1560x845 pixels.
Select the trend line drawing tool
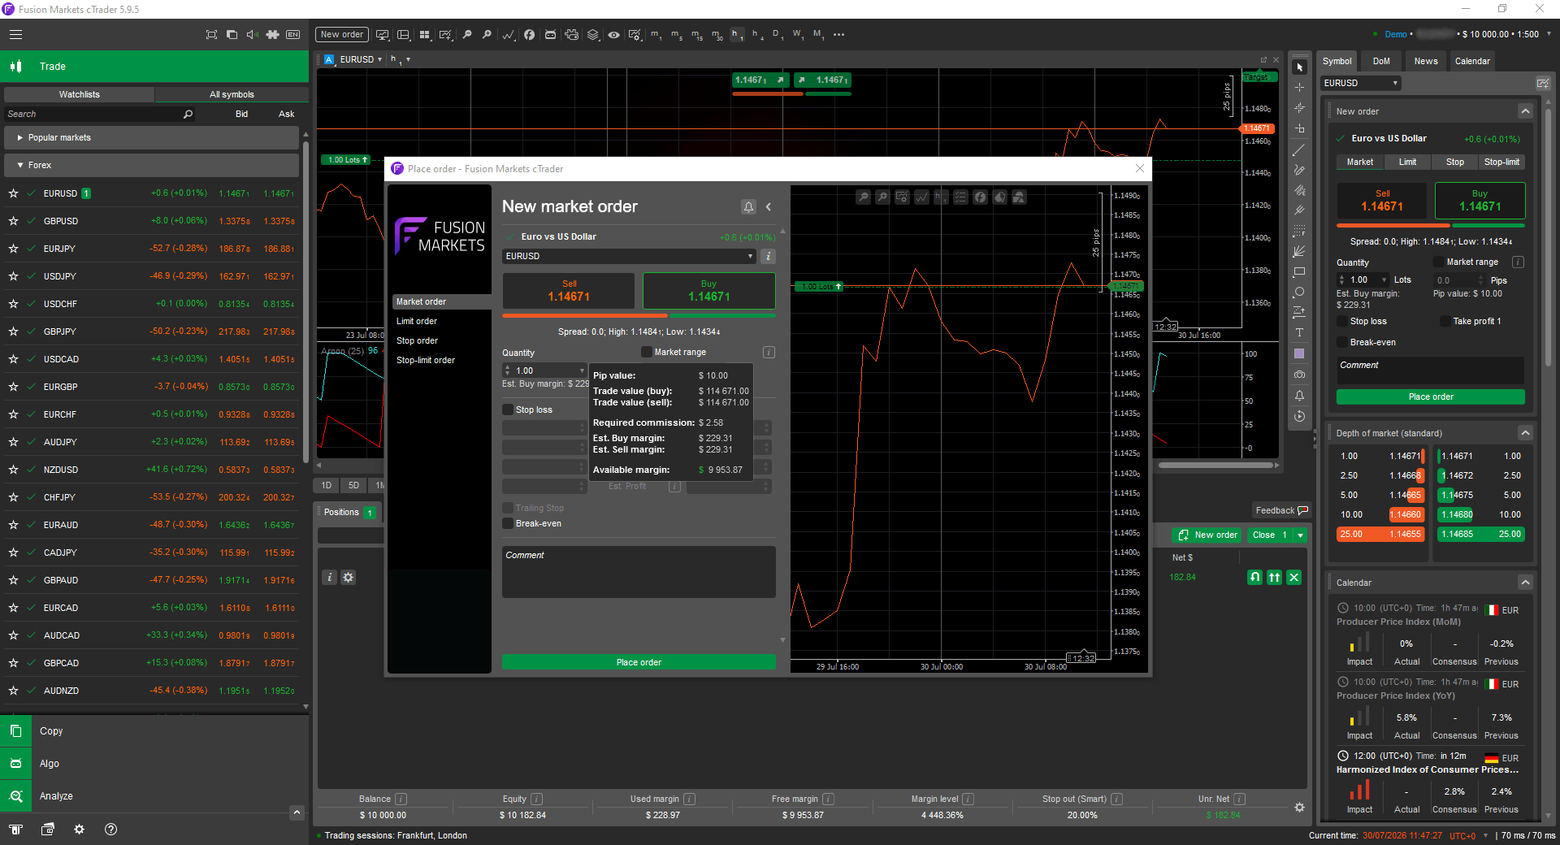(x=1299, y=149)
